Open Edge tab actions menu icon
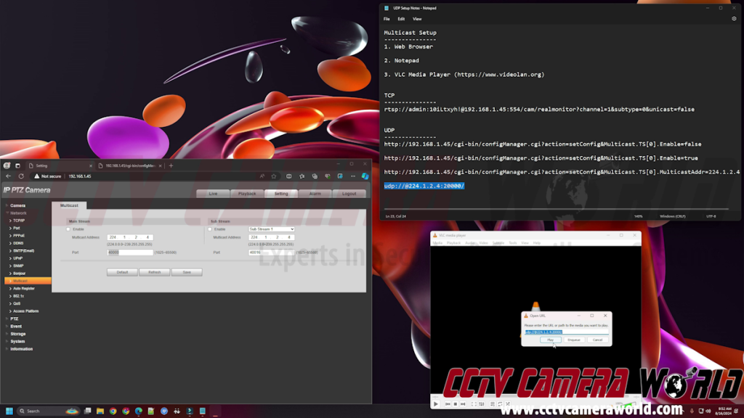744x418 pixels. 17,166
